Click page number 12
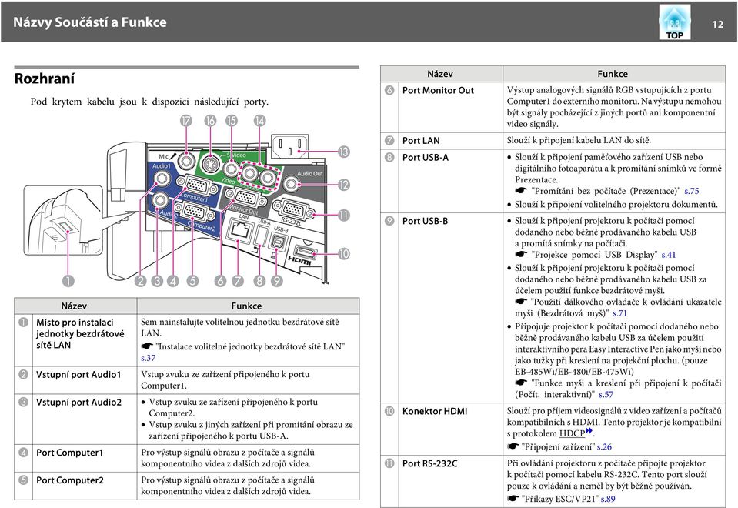The image size is (738, 508). click(x=717, y=25)
